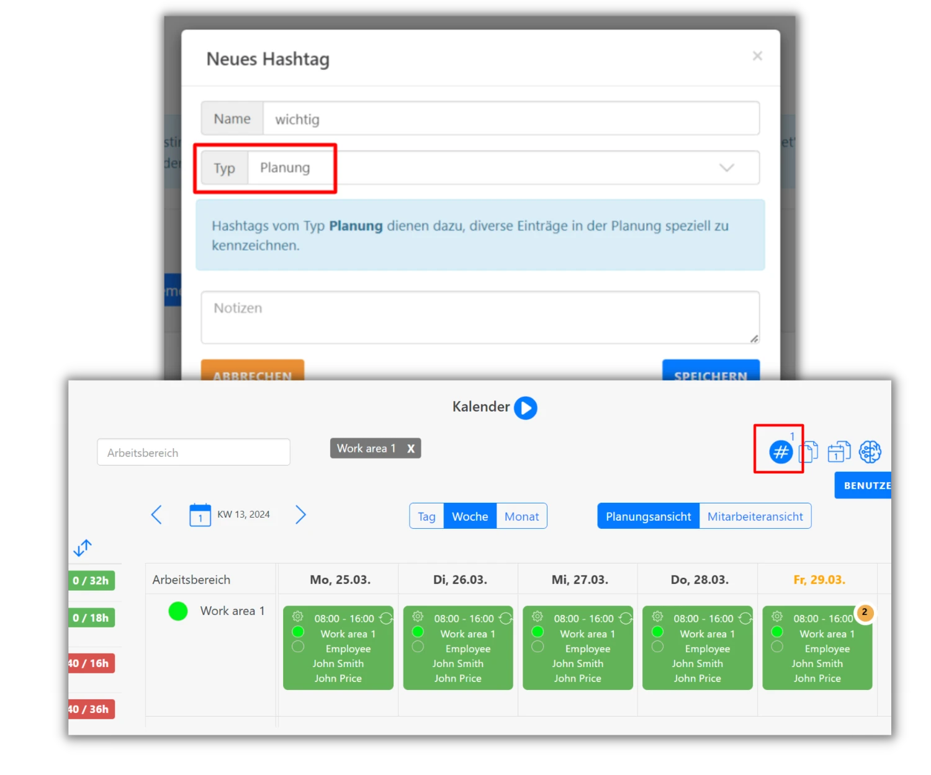Select the Work area 1 radio in Thursday's shift
The width and height of the screenshot is (931, 775).
coord(657,632)
